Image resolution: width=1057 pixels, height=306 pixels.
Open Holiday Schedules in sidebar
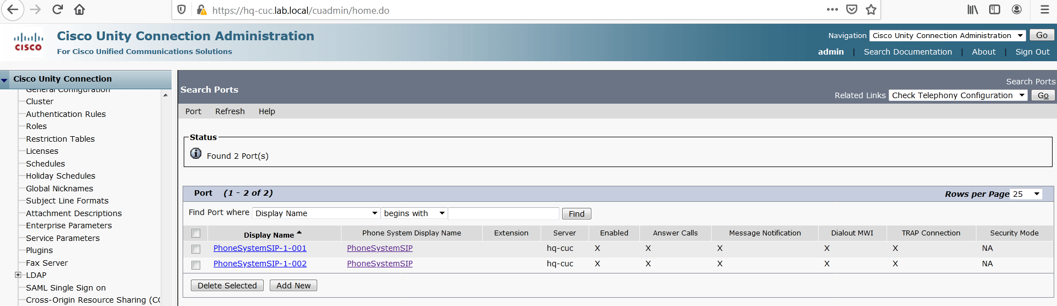click(x=61, y=176)
